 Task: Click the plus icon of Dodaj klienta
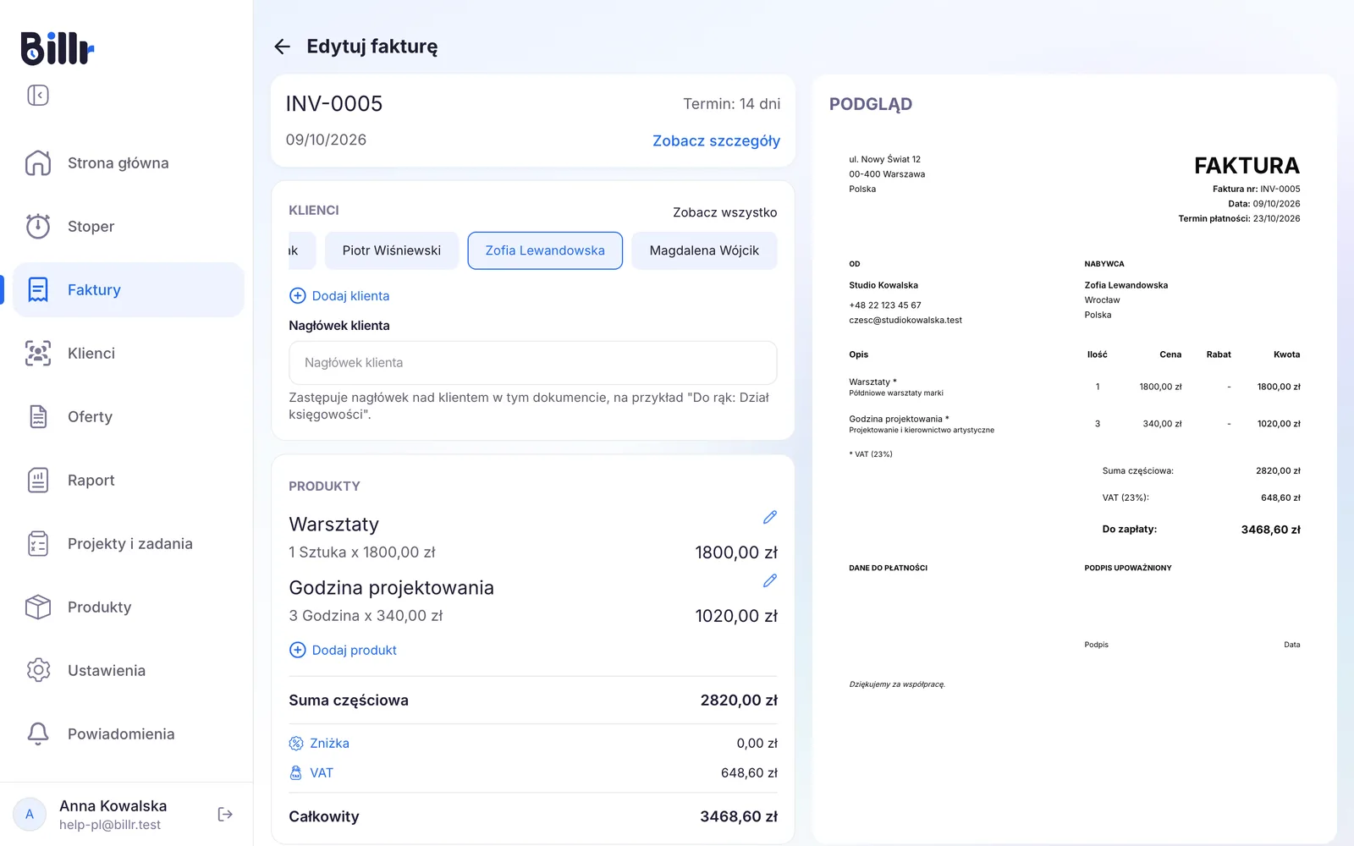point(298,295)
